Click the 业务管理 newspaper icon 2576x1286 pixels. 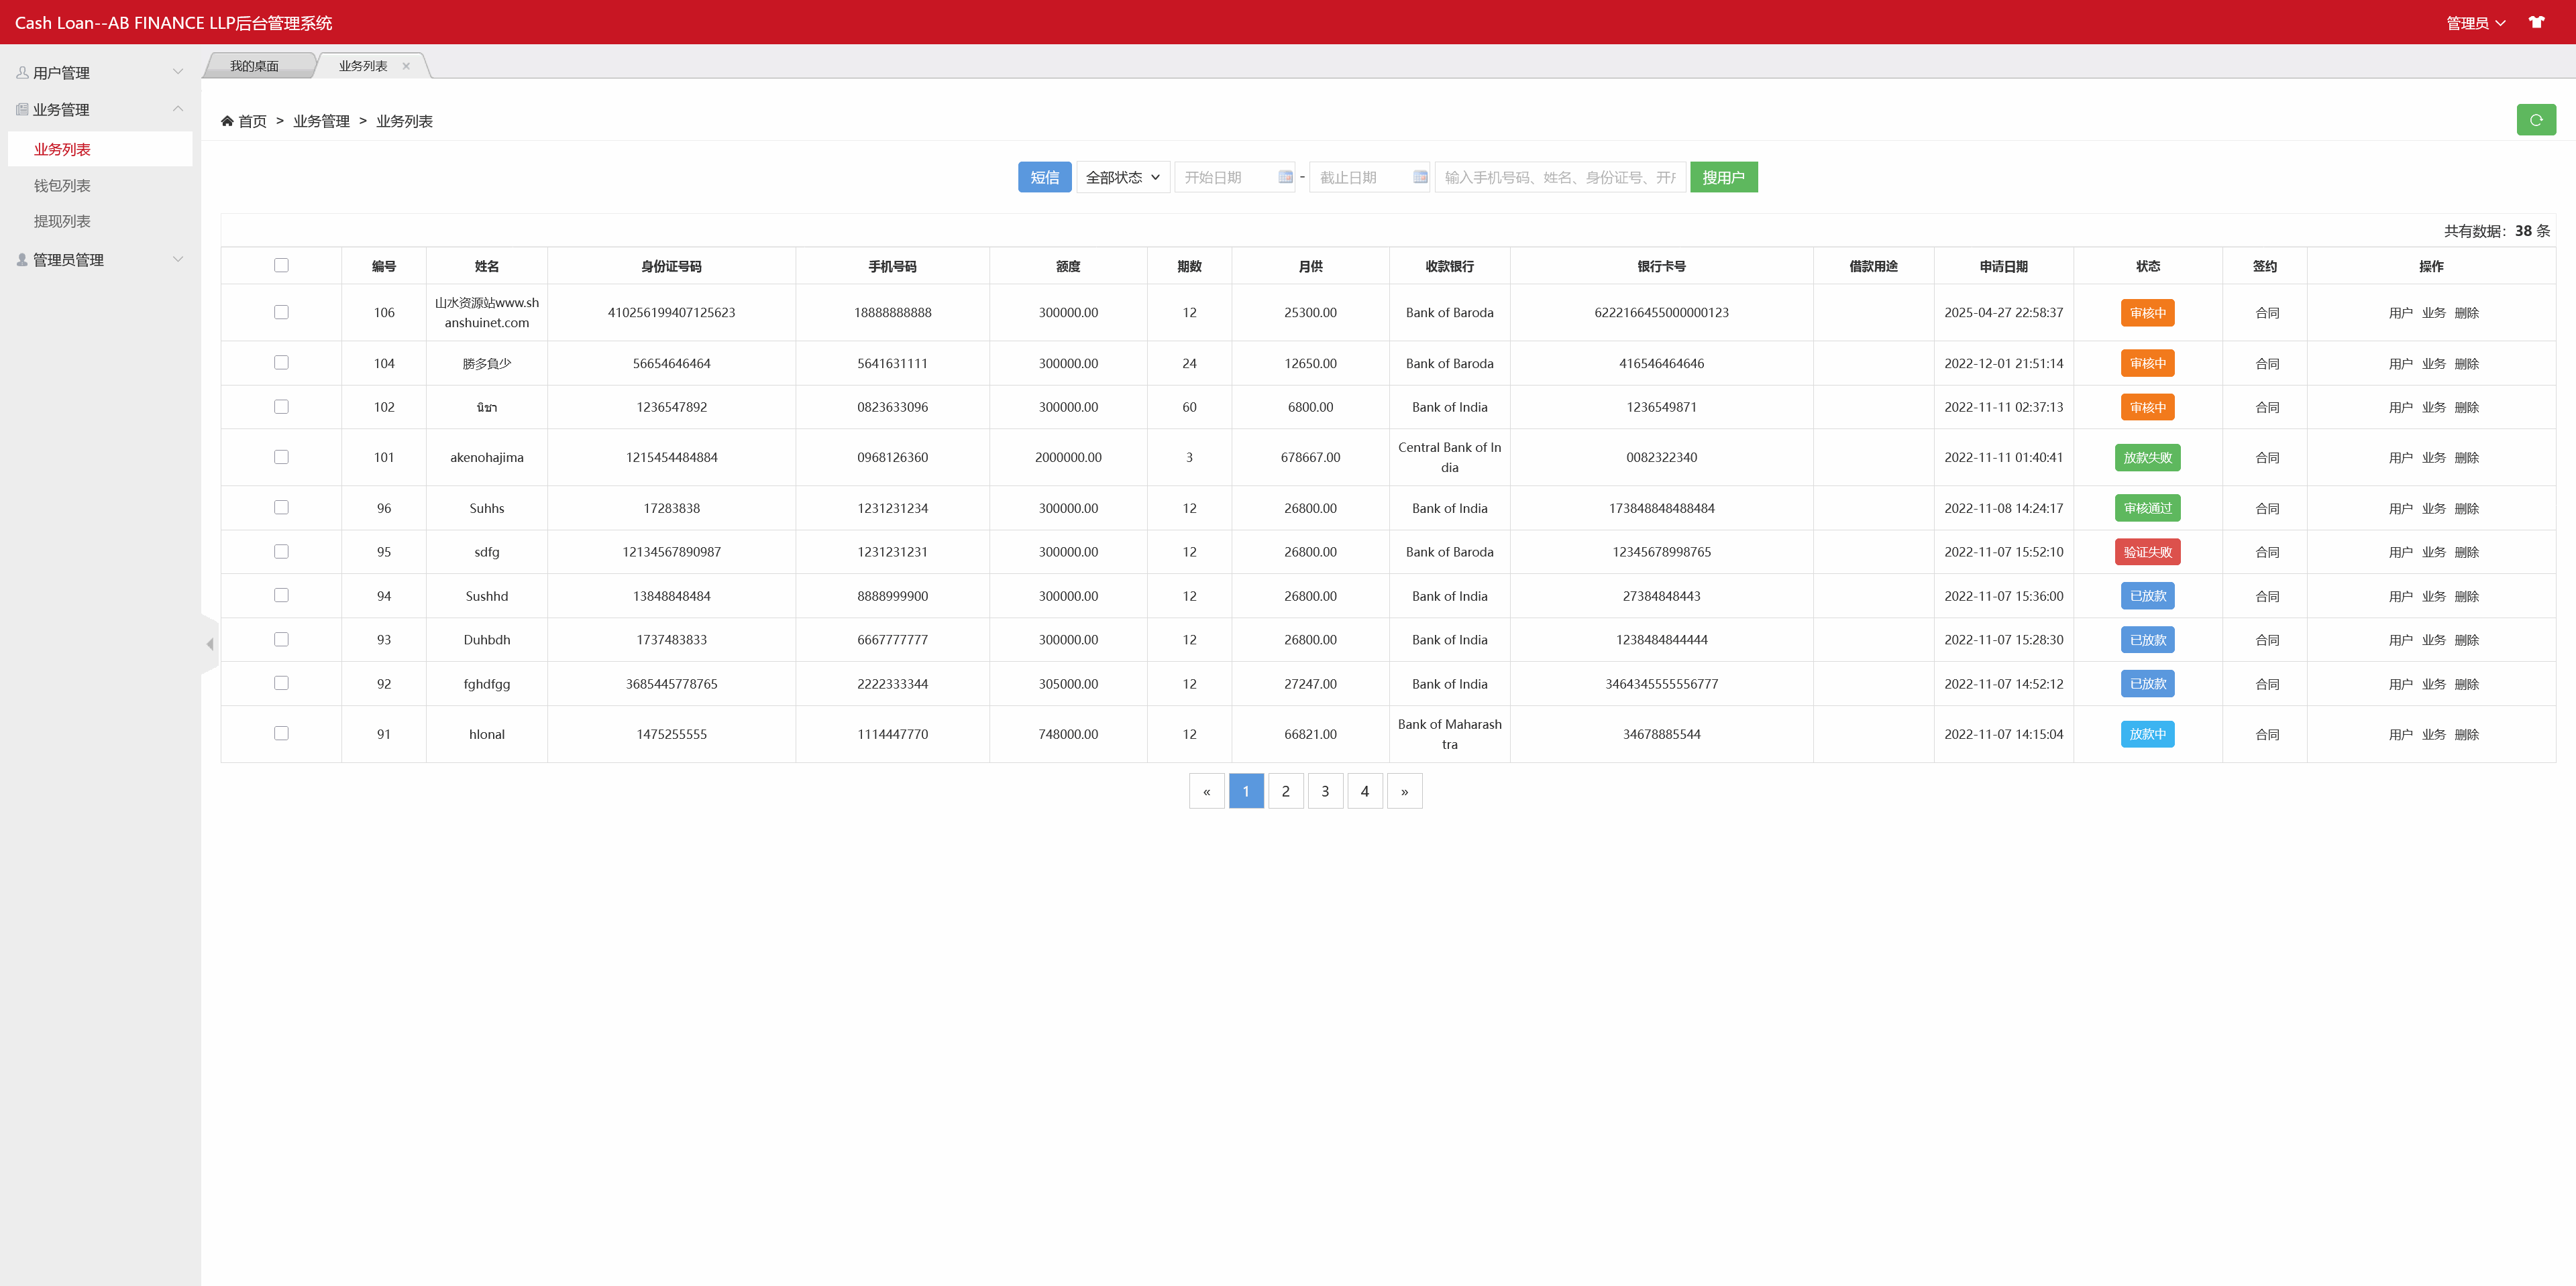coord(21,109)
